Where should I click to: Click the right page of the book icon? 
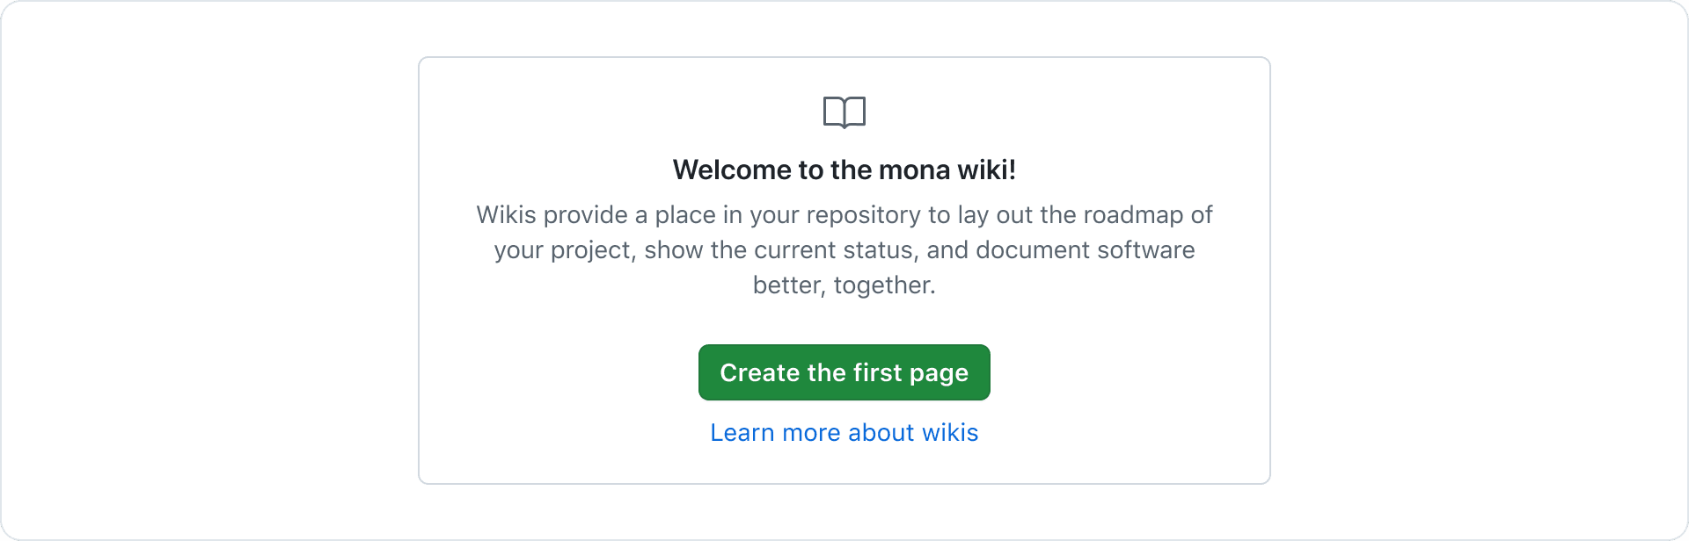click(x=856, y=112)
